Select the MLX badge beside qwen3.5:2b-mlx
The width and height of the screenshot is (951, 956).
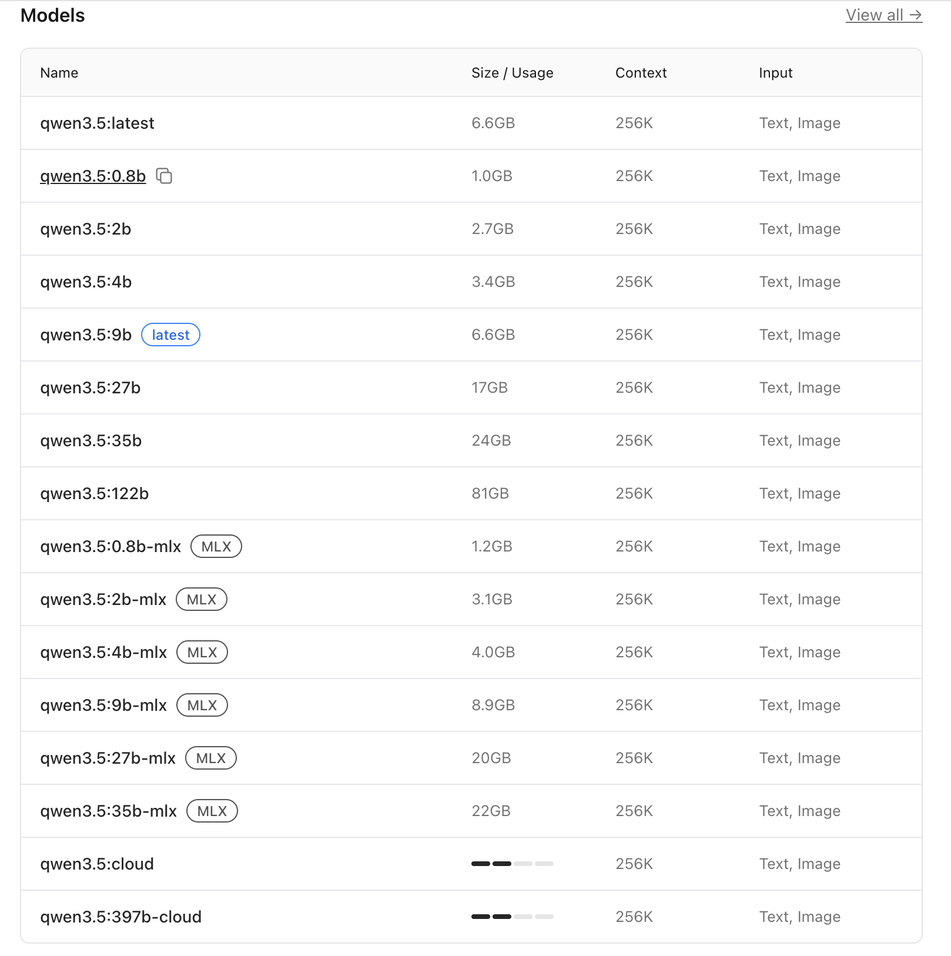(202, 599)
